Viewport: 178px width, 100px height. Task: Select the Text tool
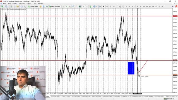(x=126, y=6)
